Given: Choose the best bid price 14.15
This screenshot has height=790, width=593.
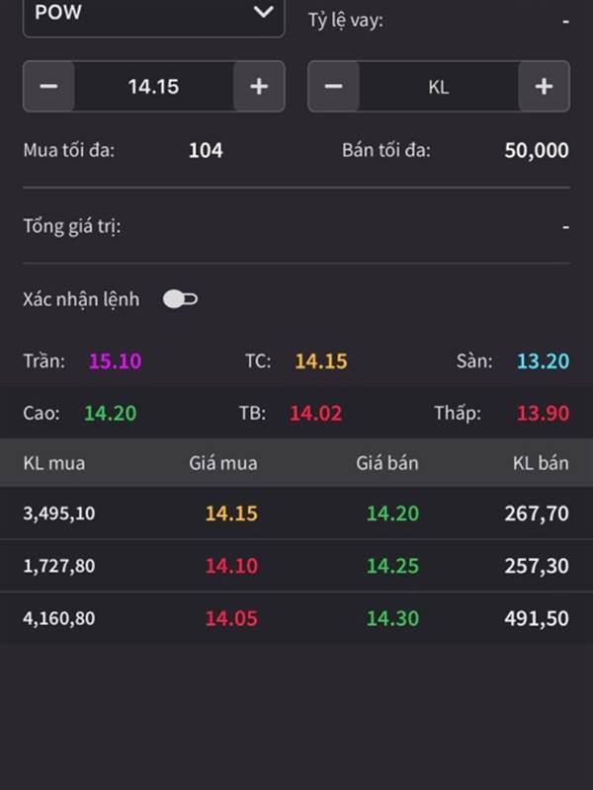Looking at the screenshot, I should (231, 513).
